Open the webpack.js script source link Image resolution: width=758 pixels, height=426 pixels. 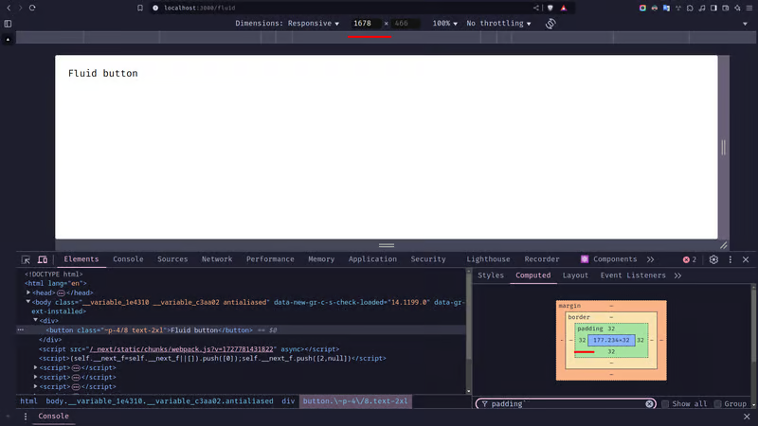tap(181, 348)
